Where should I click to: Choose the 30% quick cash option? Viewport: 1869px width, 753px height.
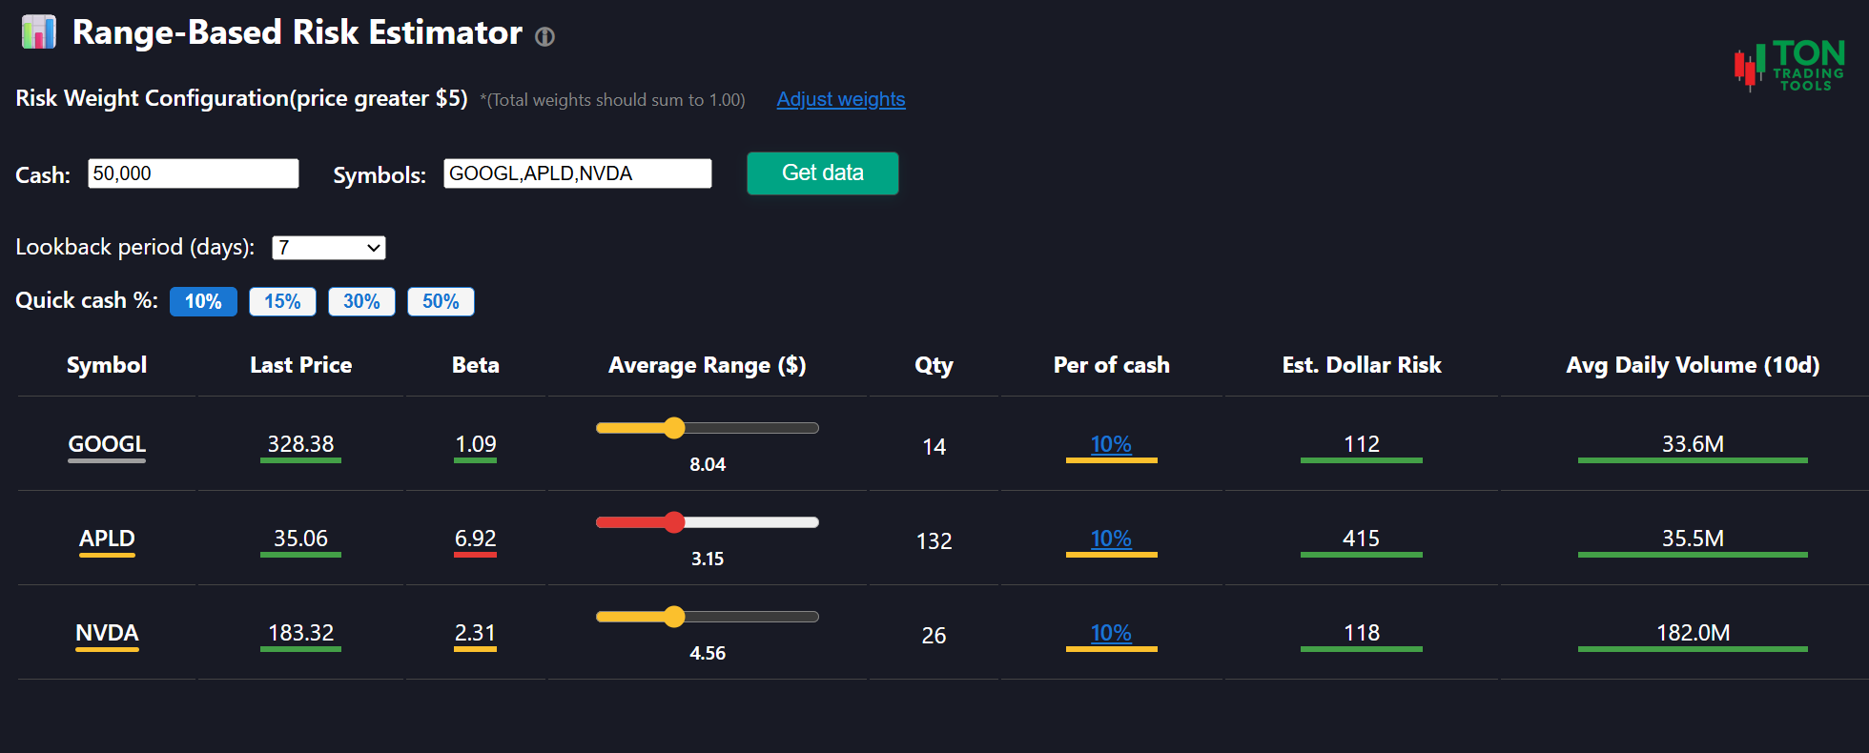361,301
